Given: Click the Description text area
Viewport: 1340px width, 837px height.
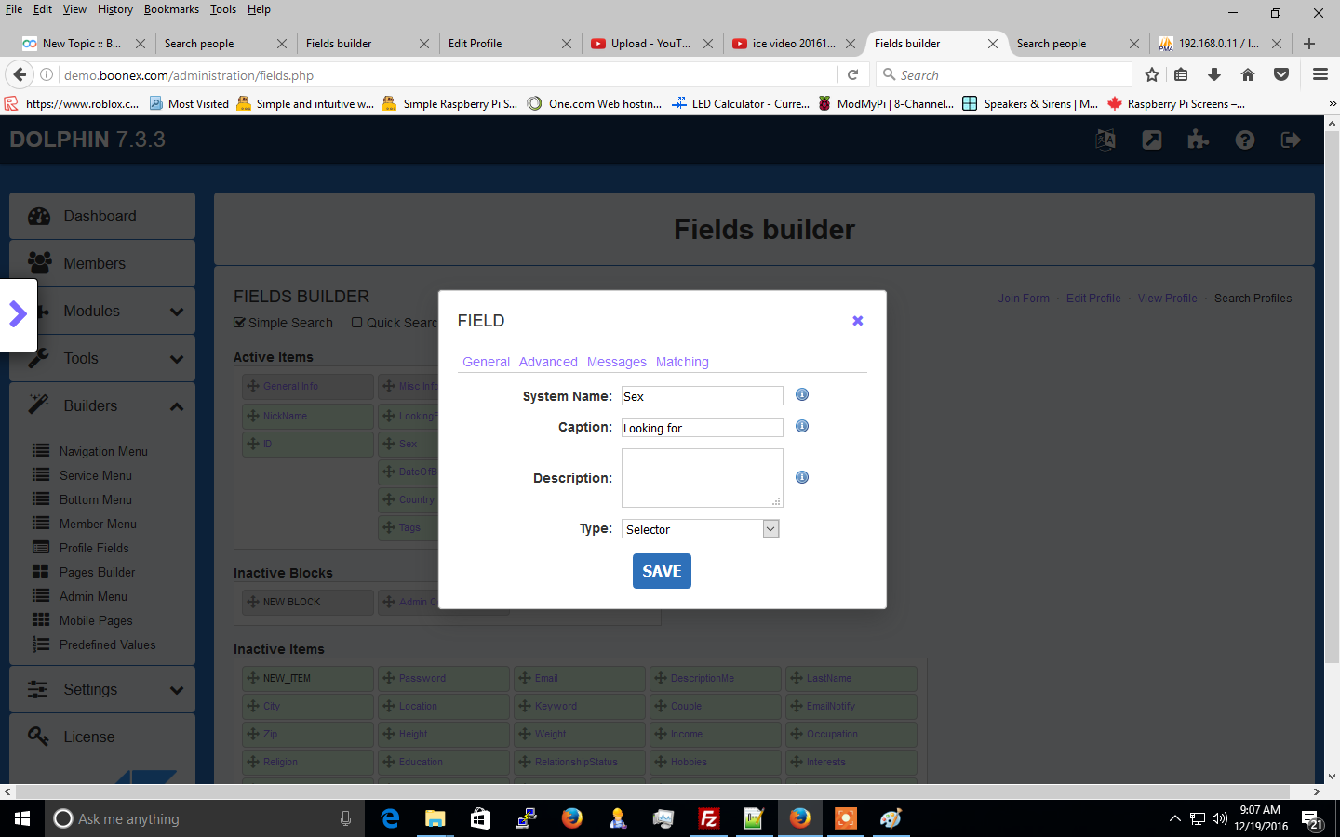Looking at the screenshot, I should coord(703,478).
